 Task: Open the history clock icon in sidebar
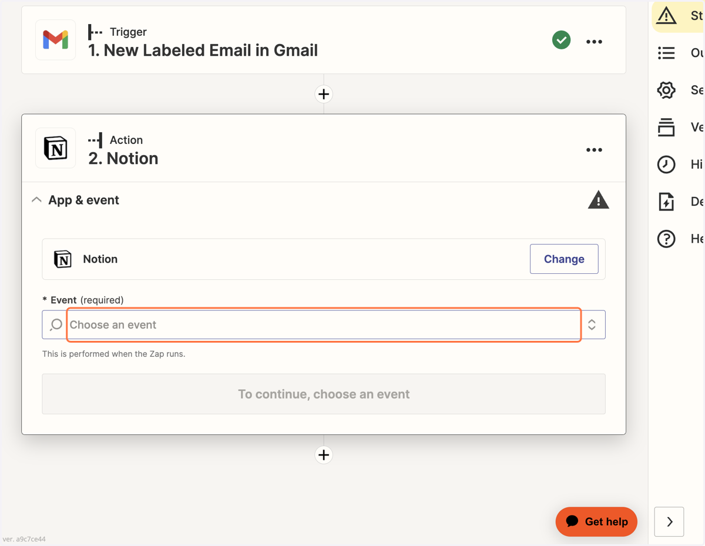(666, 165)
